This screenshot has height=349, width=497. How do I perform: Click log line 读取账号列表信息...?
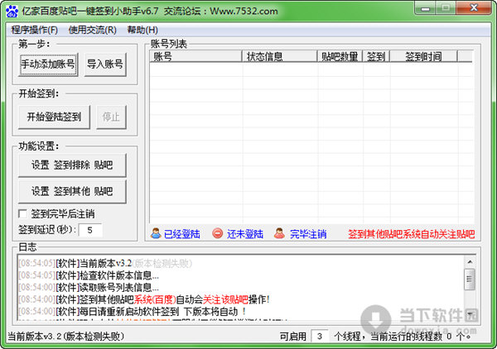point(89,287)
